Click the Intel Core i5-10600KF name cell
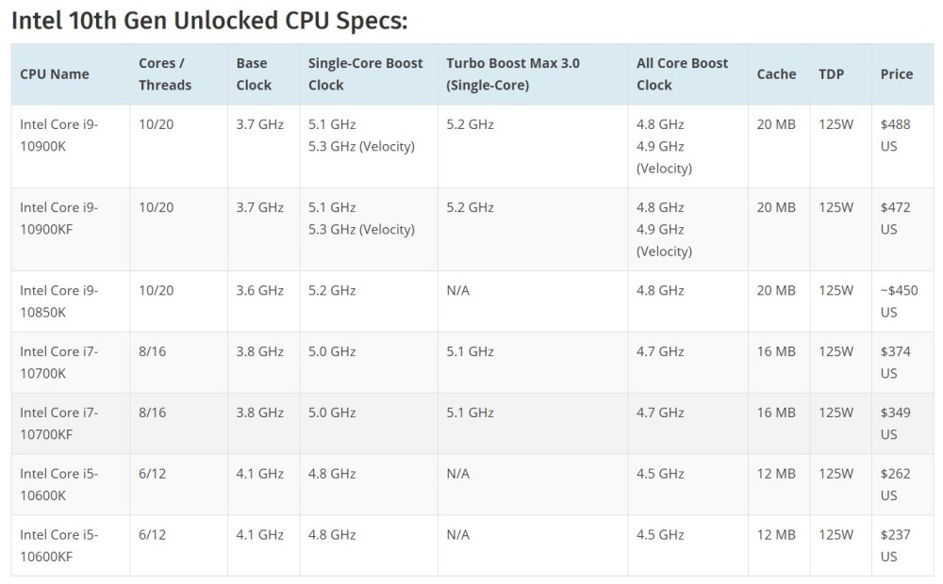The height and width of the screenshot is (584, 943). click(59, 545)
